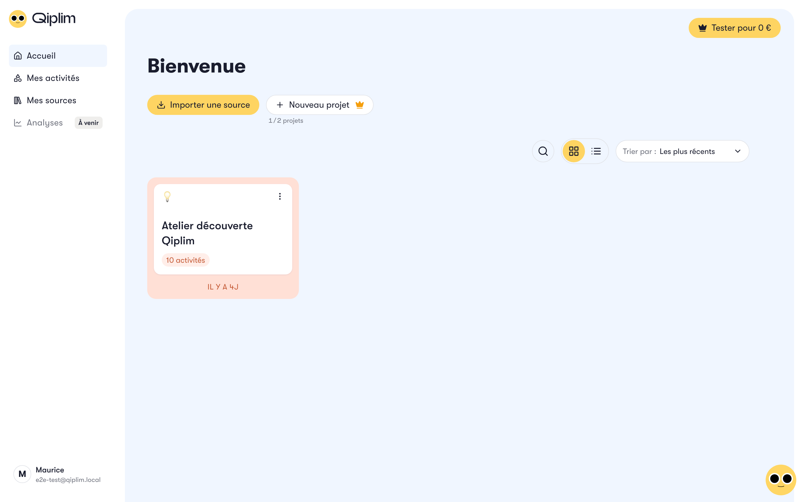Click the 1/2 projets counter
This screenshot has height=502, width=803.
point(286,120)
